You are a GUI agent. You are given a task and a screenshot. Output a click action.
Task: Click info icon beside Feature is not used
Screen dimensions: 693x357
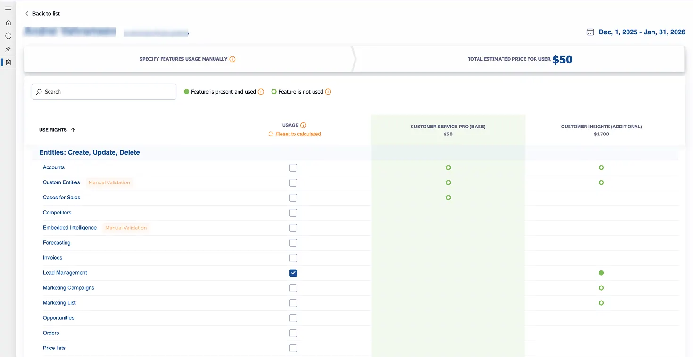coord(328,92)
